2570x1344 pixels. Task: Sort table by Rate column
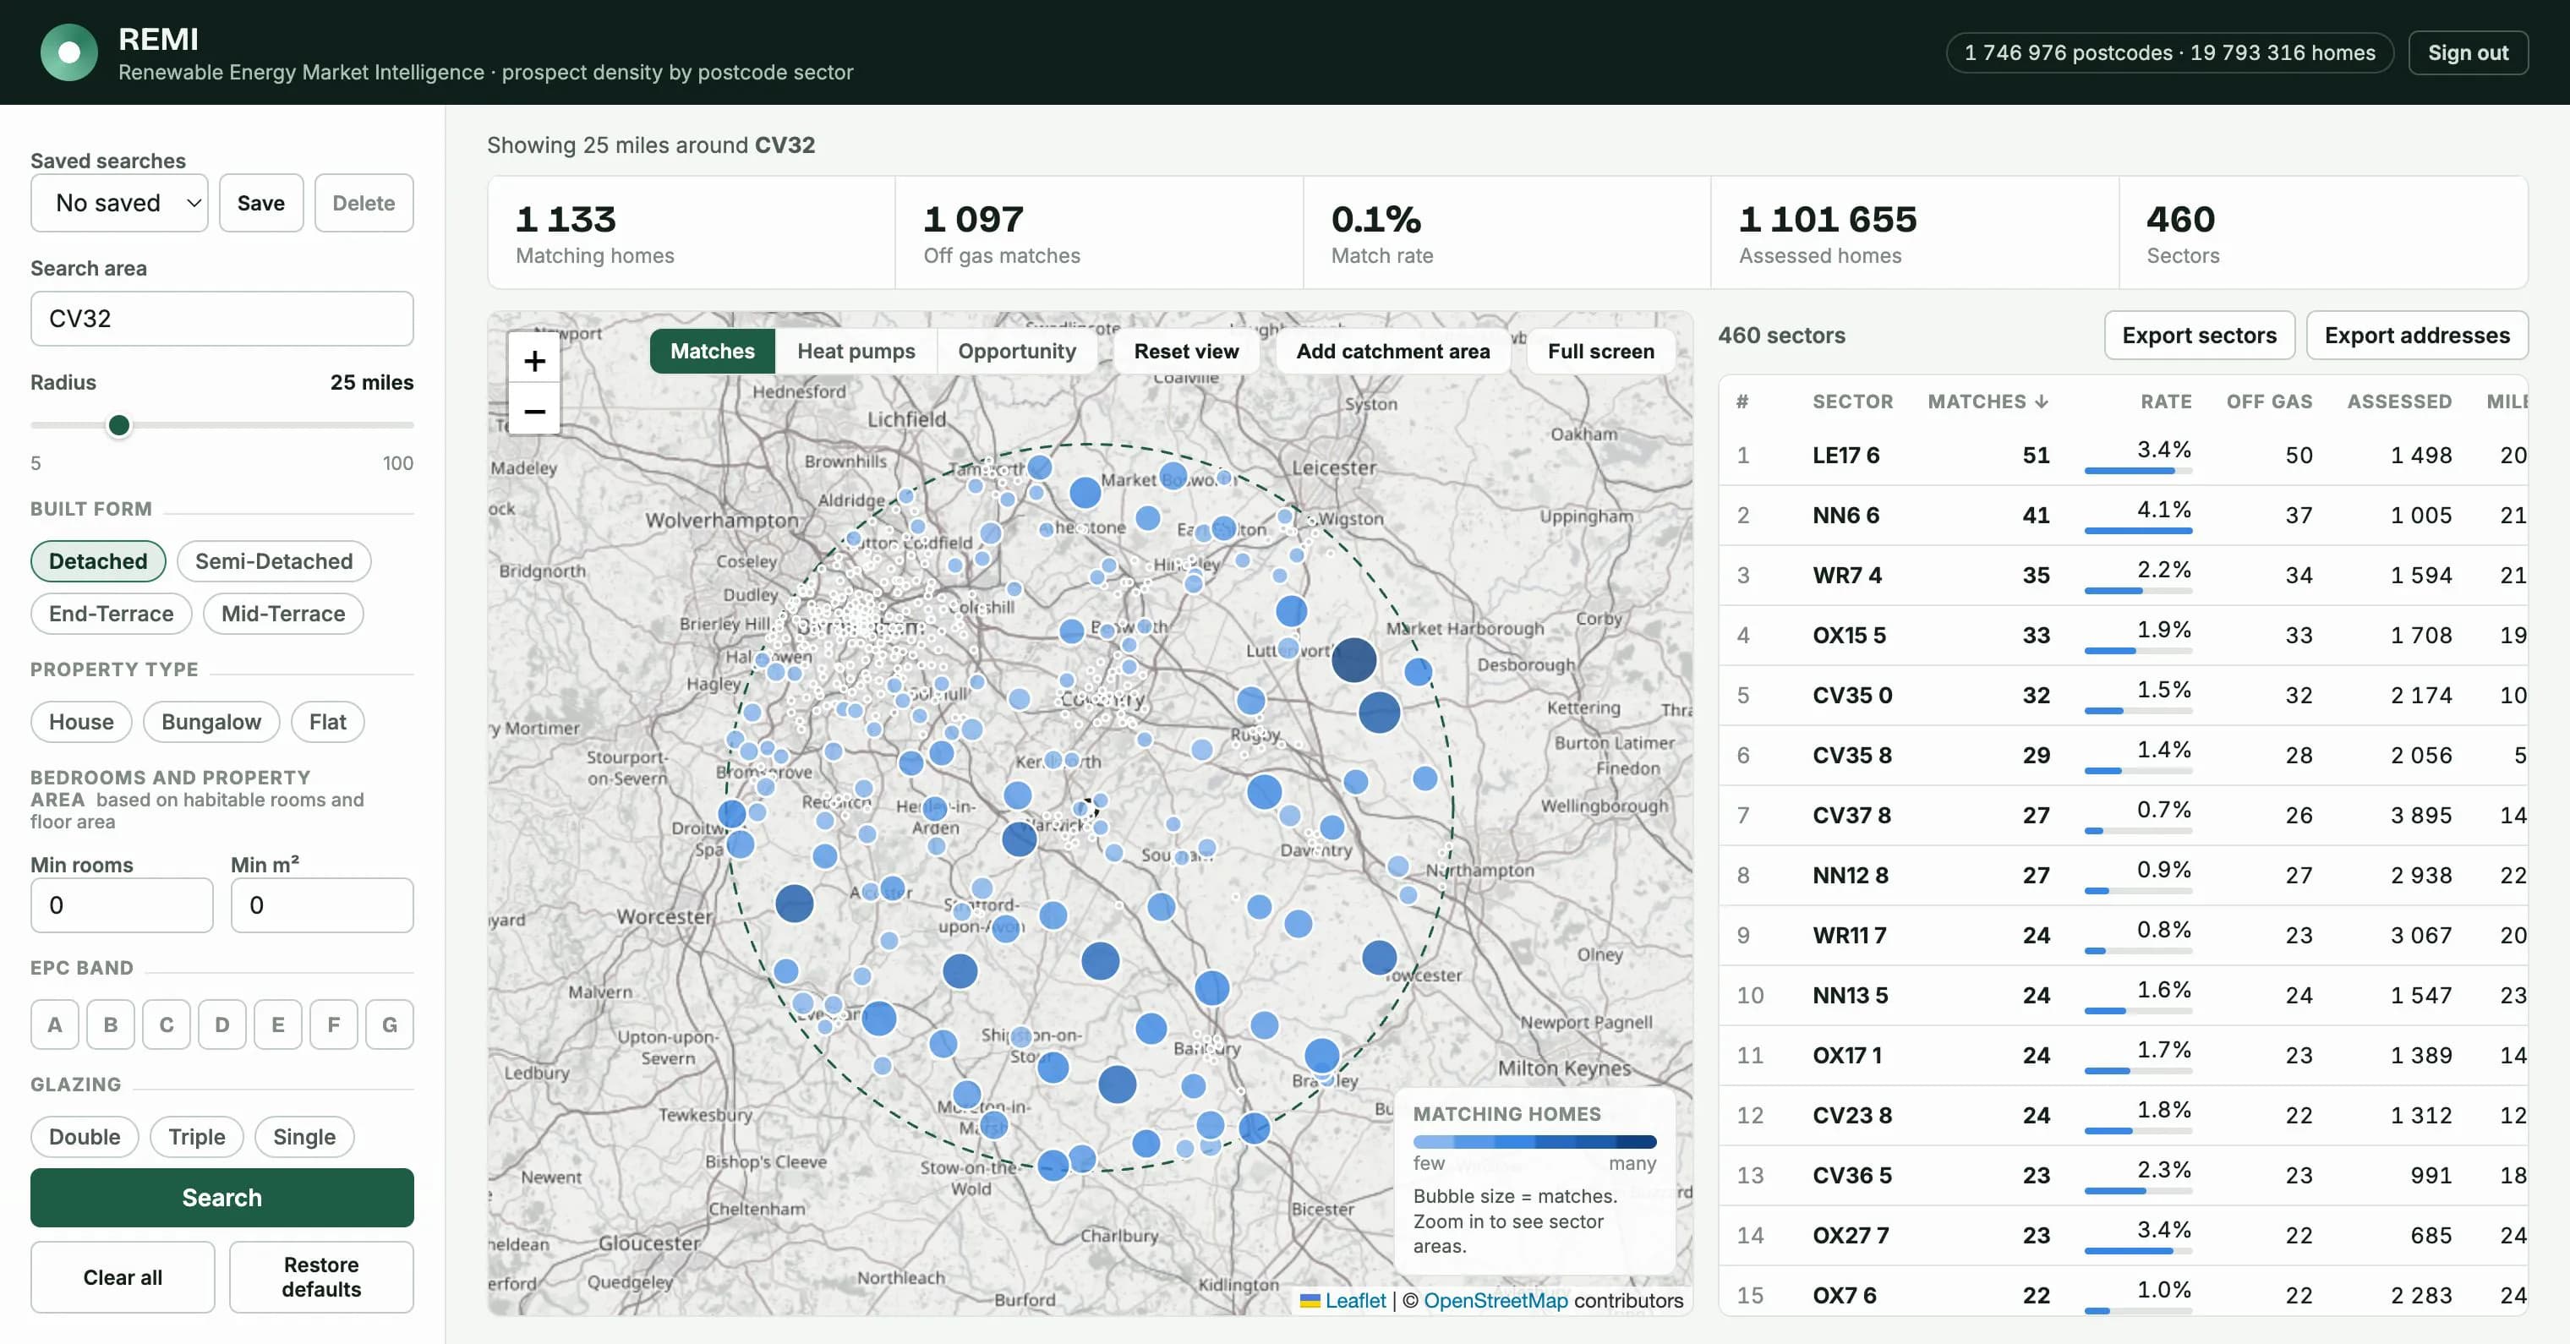2166,402
